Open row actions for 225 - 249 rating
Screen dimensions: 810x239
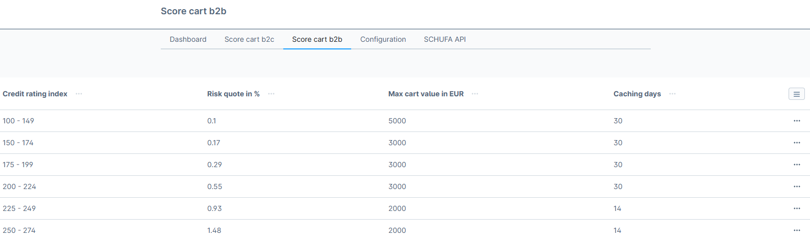(x=797, y=208)
